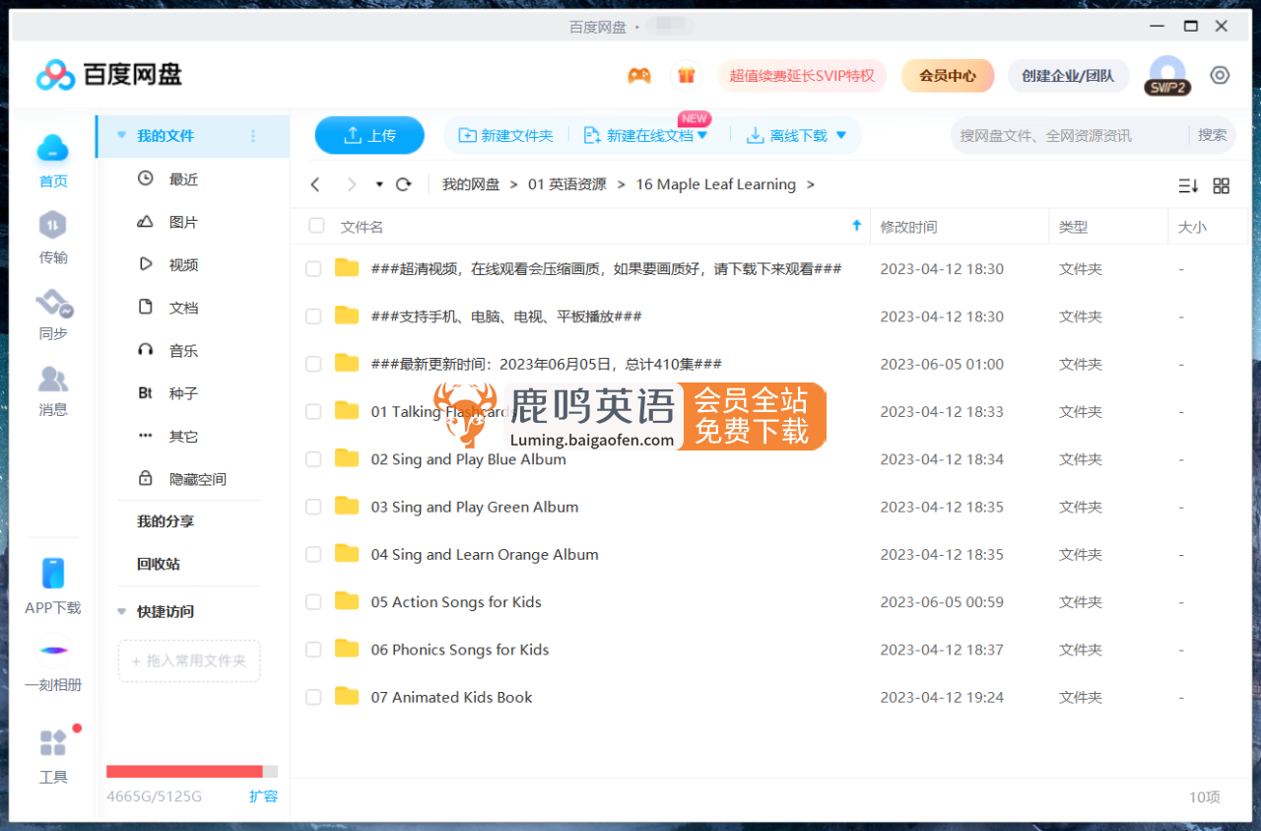Go back with the left arrow
The image size is (1261, 831).
pos(315,184)
